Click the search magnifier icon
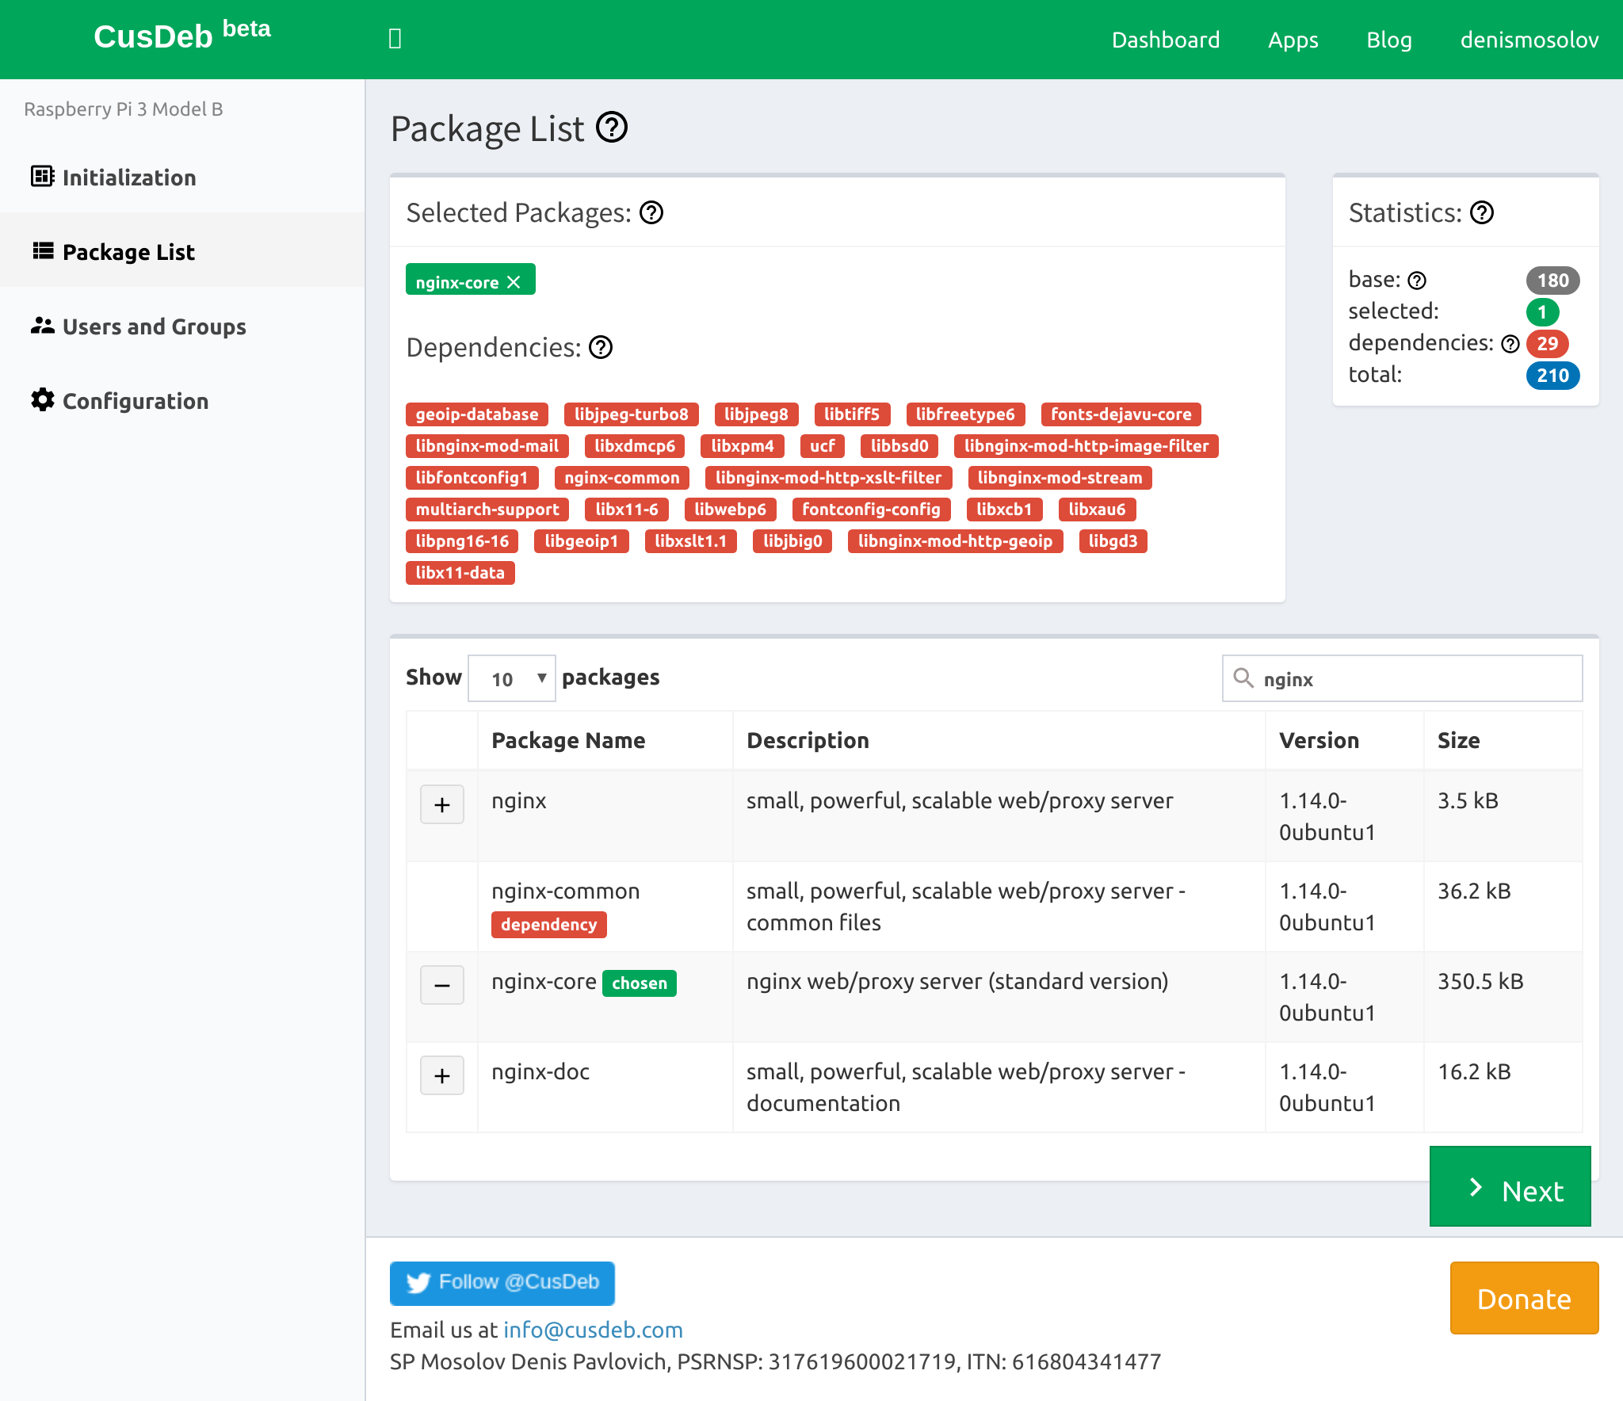Image resolution: width=1623 pixels, height=1401 pixels. coord(1243,678)
